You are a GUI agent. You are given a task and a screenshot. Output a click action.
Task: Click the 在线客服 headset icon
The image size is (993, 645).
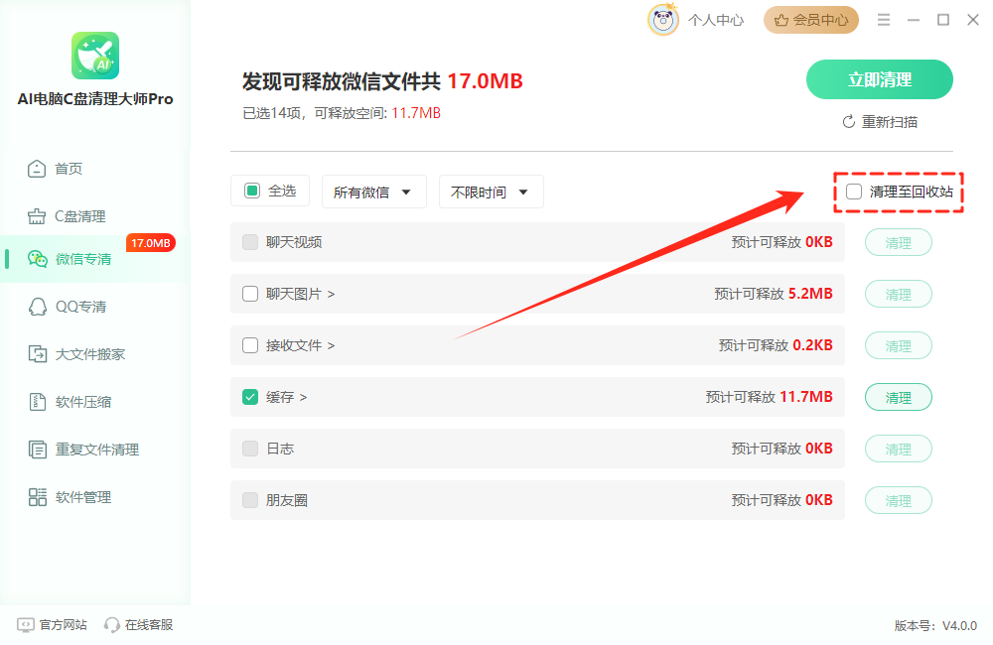[112, 625]
